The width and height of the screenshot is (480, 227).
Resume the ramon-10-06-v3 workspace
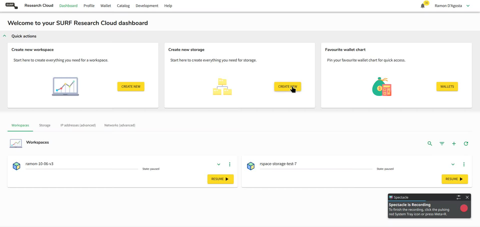[220, 179]
